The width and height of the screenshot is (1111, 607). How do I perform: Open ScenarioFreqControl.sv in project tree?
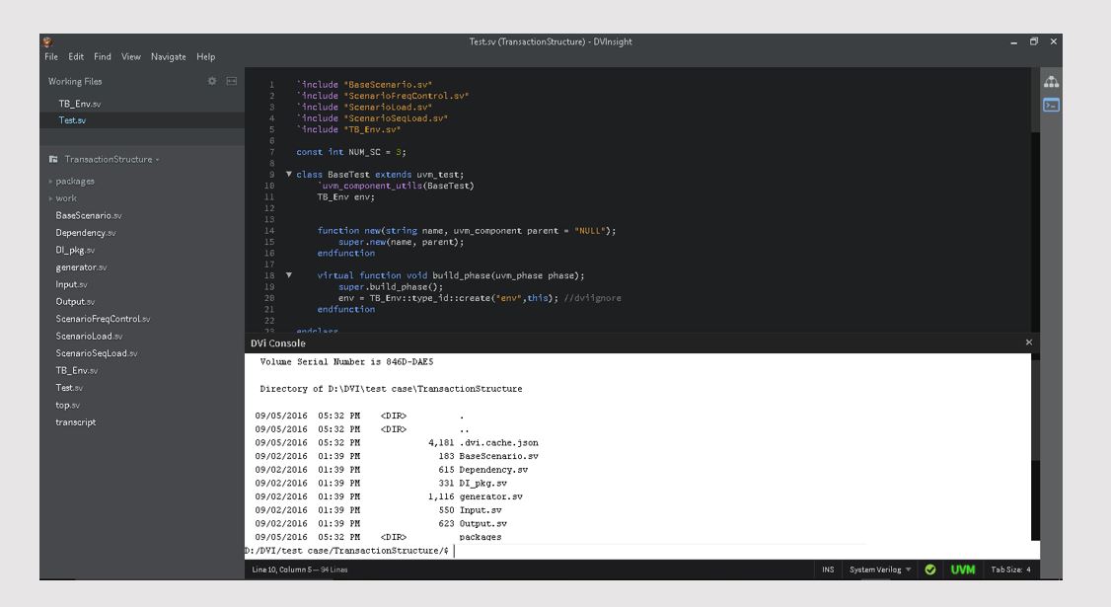(103, 319)
